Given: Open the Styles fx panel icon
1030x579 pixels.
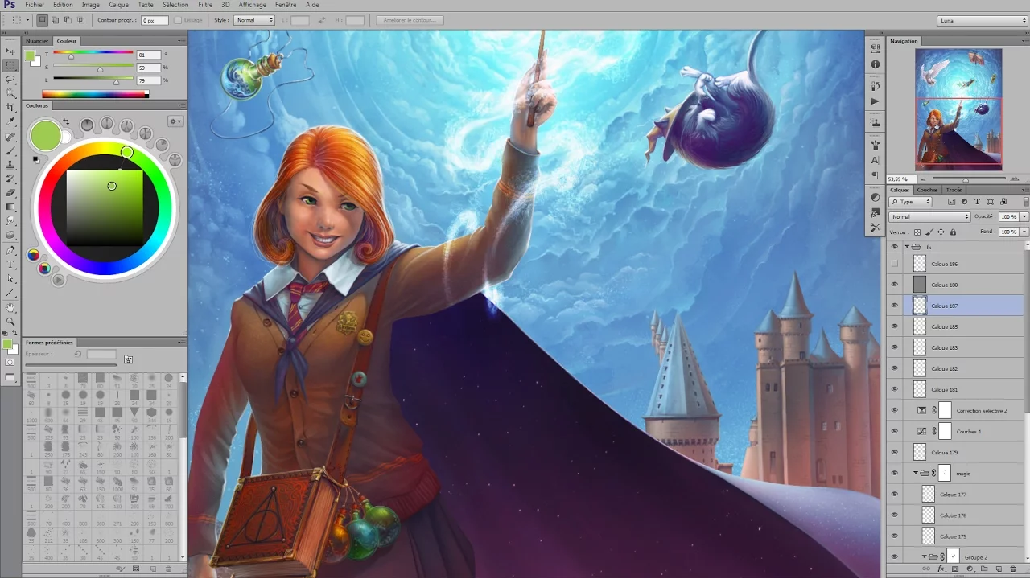Looking at the screenshot, I should (x=875, y=212).
